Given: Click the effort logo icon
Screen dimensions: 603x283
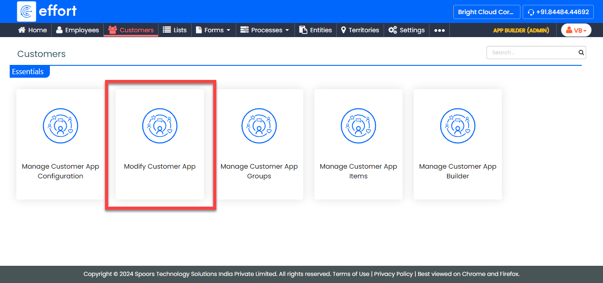Looking at the screenshot, I should click(x=26, y=11).
